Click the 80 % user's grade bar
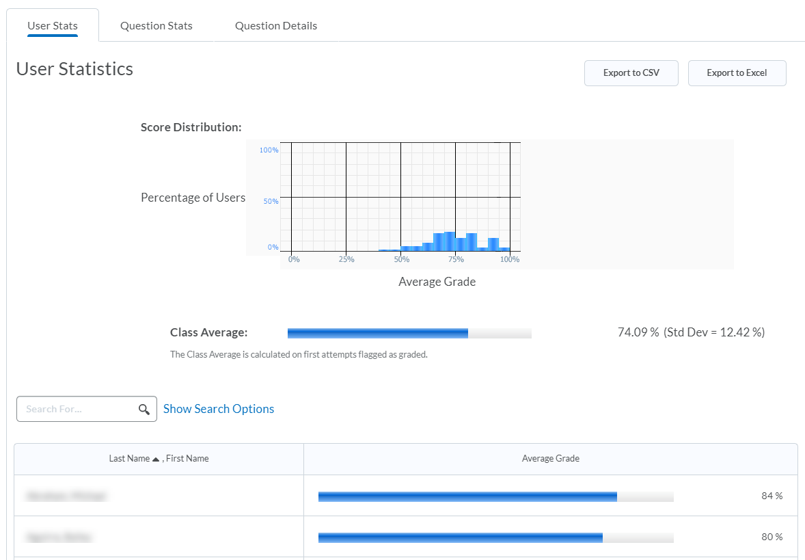The height and width of the screenshot is (560, 805). pyautogui.click(x=495, y=537)
